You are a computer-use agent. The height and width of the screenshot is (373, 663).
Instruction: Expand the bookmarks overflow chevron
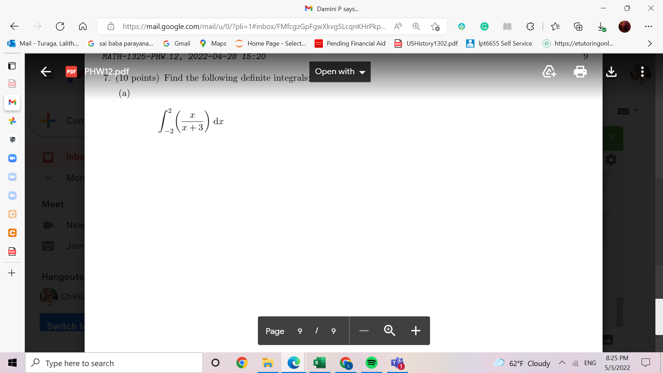650,43
